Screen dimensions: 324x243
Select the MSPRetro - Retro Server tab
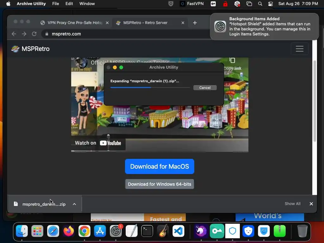[145, 23]
